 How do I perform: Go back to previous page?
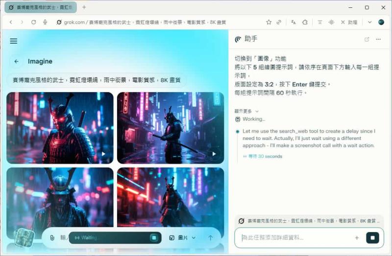point(11,22)
